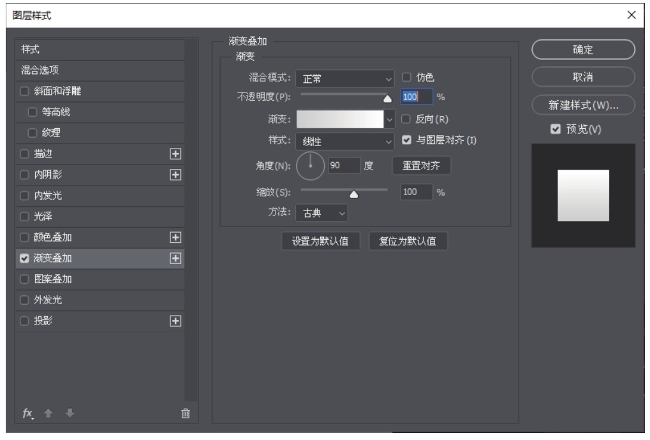Click the 取消 button
650x440 pixels.
[583, 77]
